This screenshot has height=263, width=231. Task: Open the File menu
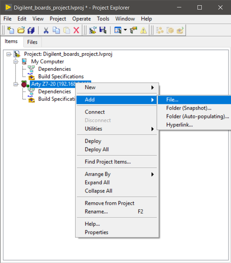pos(7,19)
